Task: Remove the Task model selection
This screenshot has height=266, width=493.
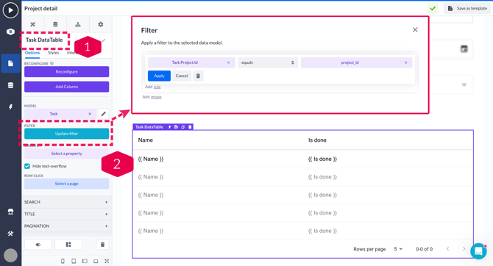Action: 90,114
